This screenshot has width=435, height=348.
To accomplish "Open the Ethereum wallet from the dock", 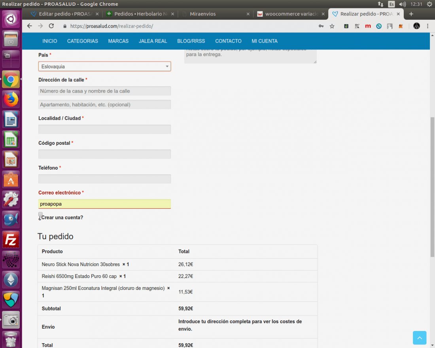I will (11, 280).
